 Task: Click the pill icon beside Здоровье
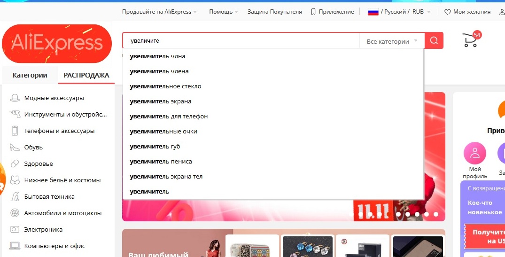[15, 164]
